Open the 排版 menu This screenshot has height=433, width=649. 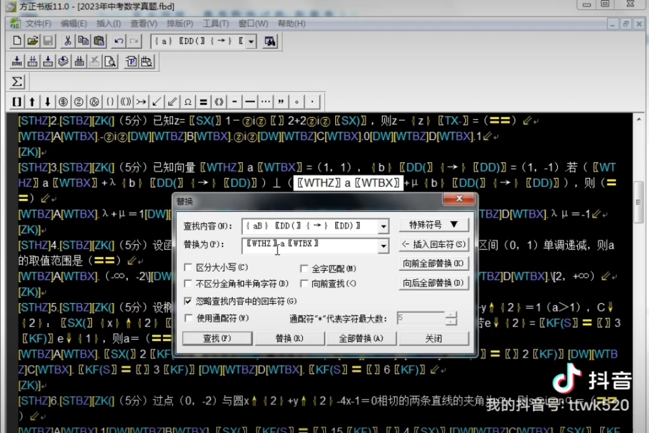179,23
